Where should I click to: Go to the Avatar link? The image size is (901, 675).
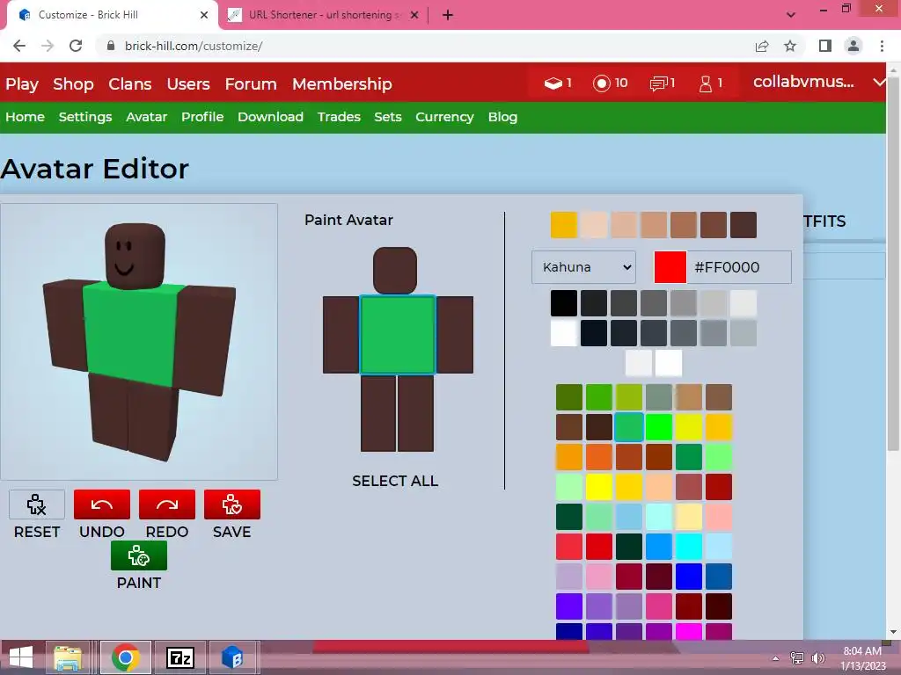coord(147,117)
